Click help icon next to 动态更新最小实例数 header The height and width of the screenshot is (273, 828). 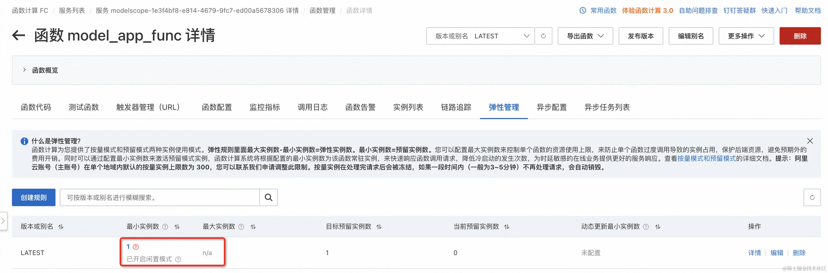tap(646, 227)
